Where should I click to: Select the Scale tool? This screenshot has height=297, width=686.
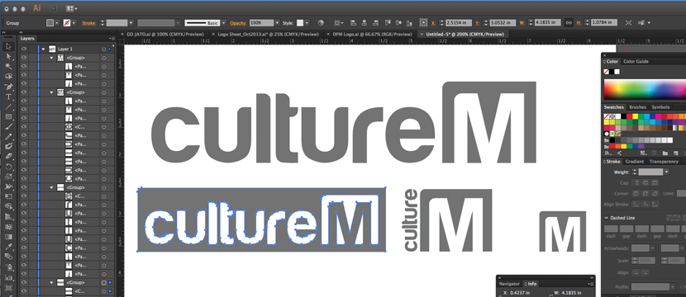pyautogui.click(x=9, y=177)
